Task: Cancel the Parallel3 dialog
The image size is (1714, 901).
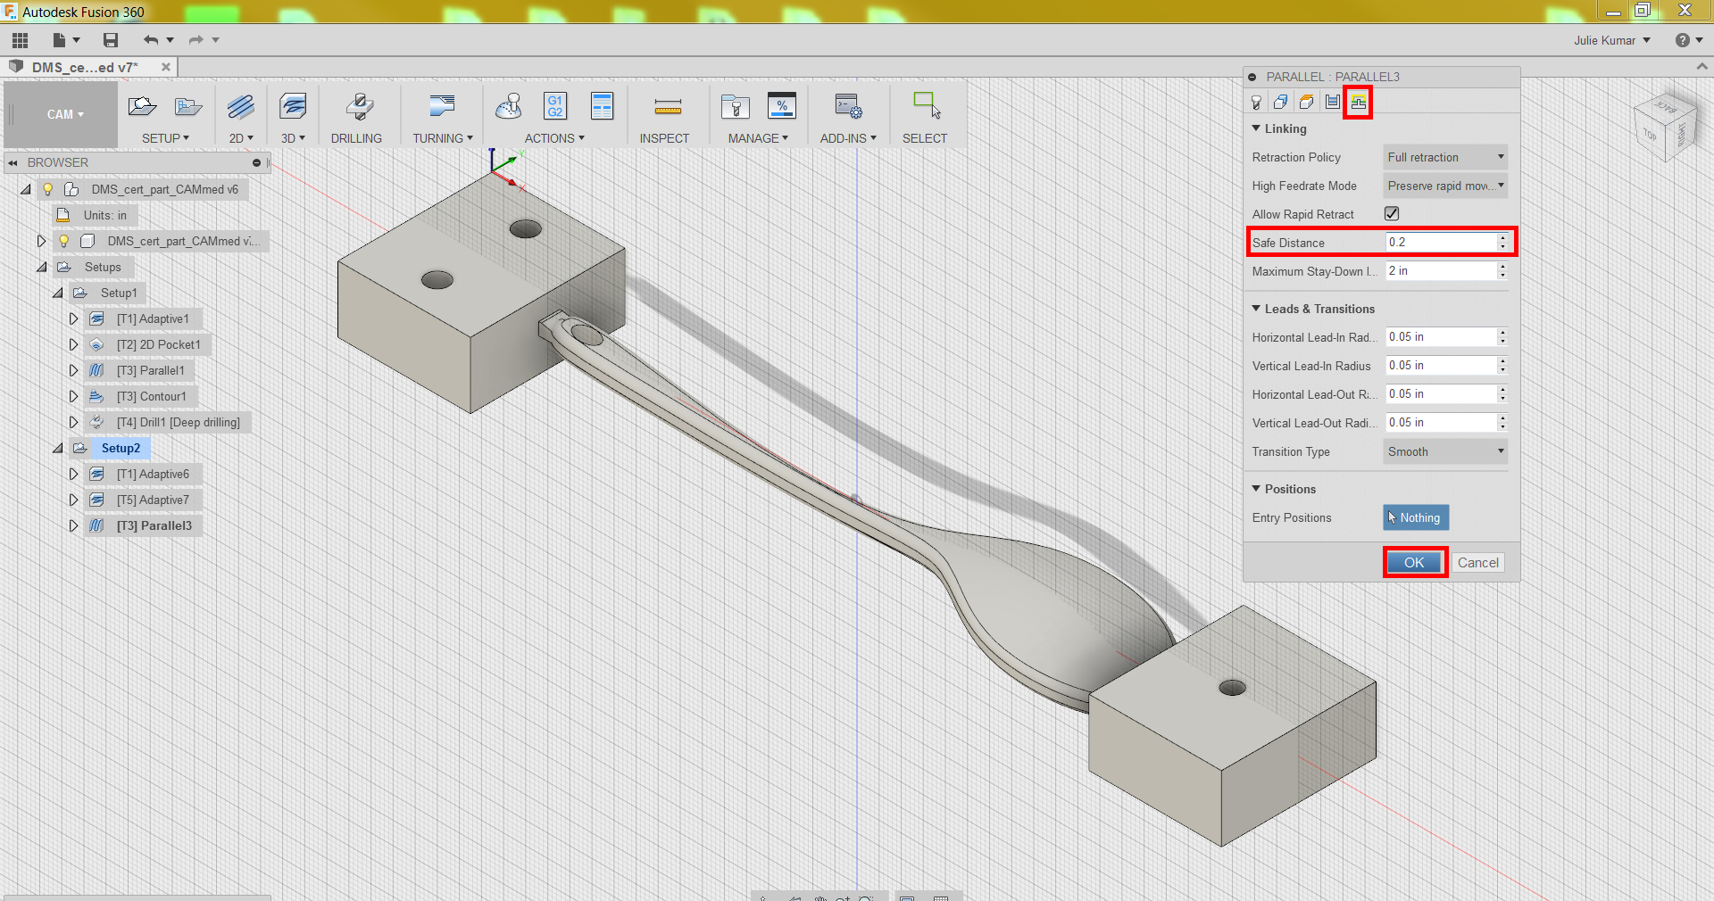Action: coord(1477,562)
